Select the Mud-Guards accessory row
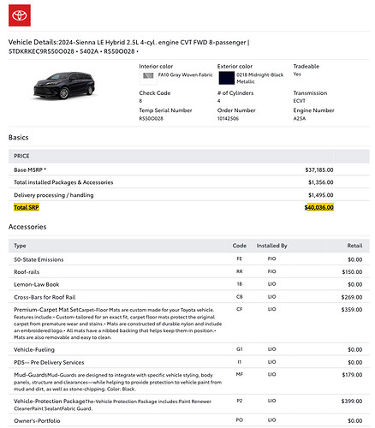 point(189,382)
